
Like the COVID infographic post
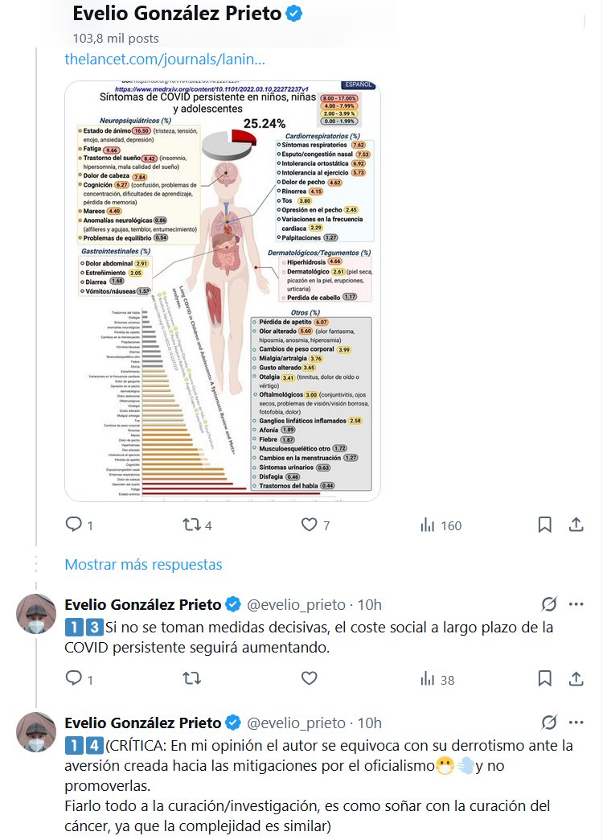pyautogui.click(x=310, y=525)
